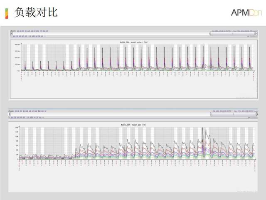This screenshot has height=200, width=266.
Task: Click the slide title 负载对比
Action: pos(36,12)
